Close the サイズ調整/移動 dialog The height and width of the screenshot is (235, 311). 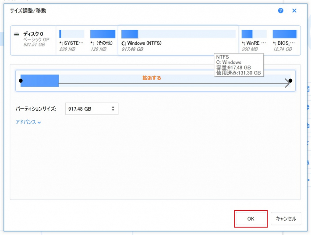coord(294,11)
